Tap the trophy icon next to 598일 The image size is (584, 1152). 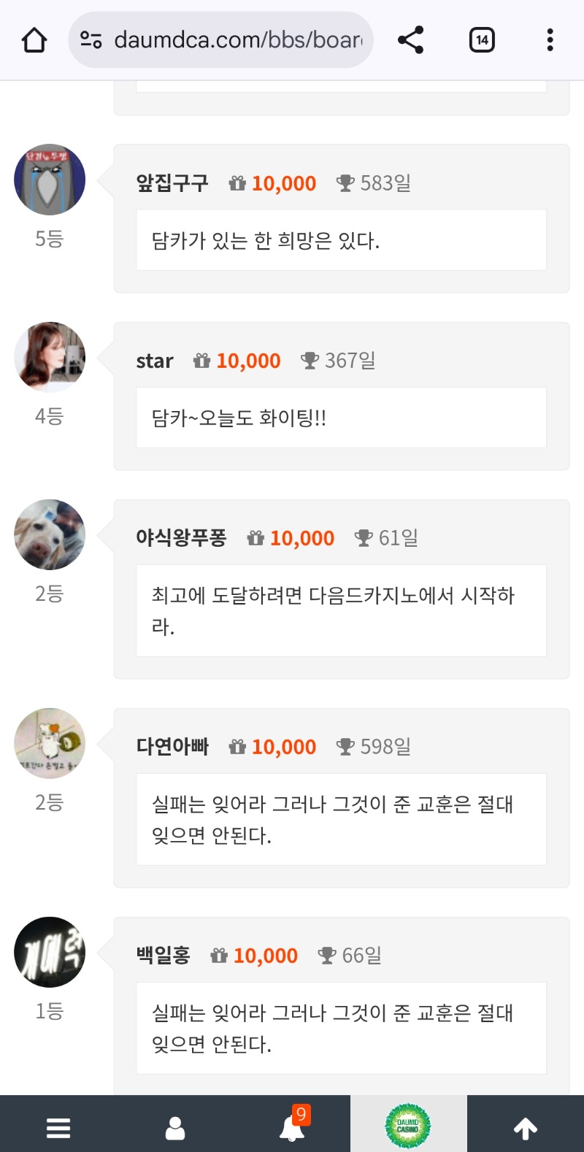345,747
